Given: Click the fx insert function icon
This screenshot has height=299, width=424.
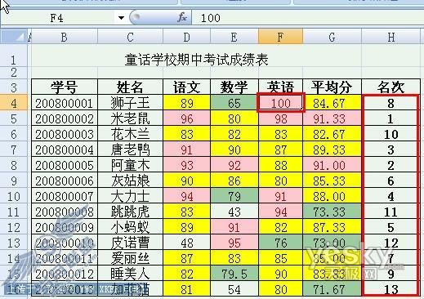Looking at the screenshot, I should point(182,18).
